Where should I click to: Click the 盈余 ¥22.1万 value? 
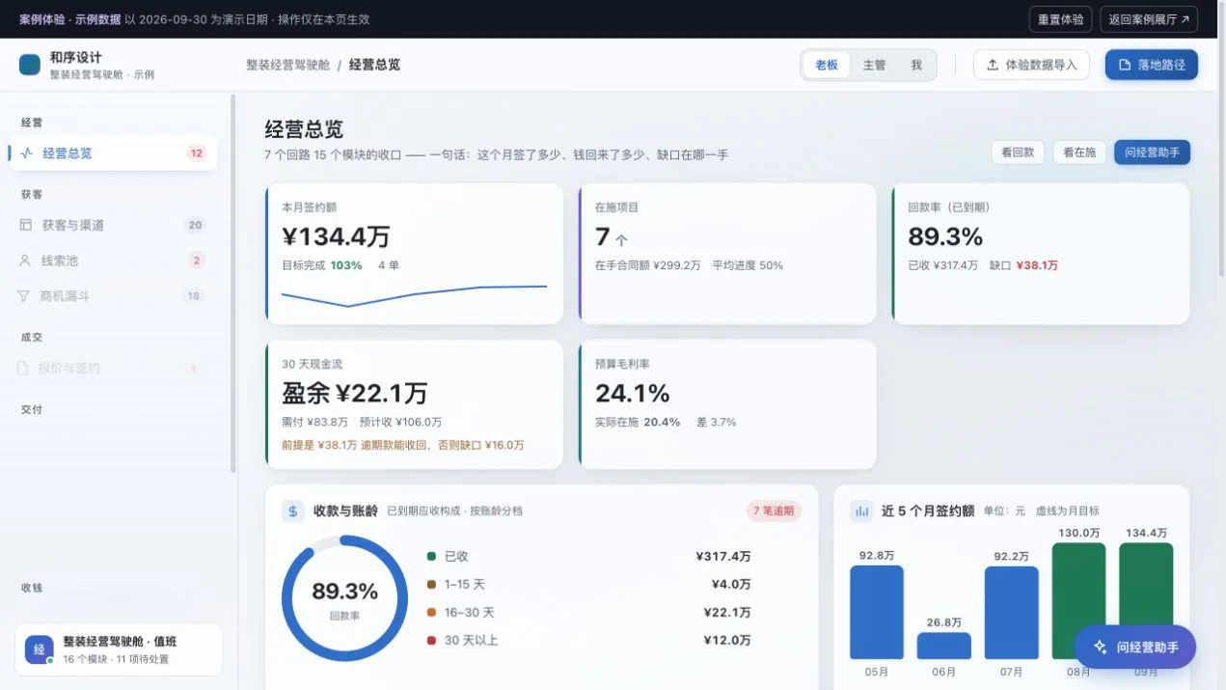coord(355,393)
